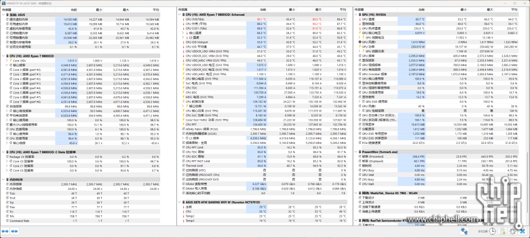The height and width of the screenshot is (238, 530).
Task: Click lightning icon beside Core VIDs
Action: [x=11, y=60]
